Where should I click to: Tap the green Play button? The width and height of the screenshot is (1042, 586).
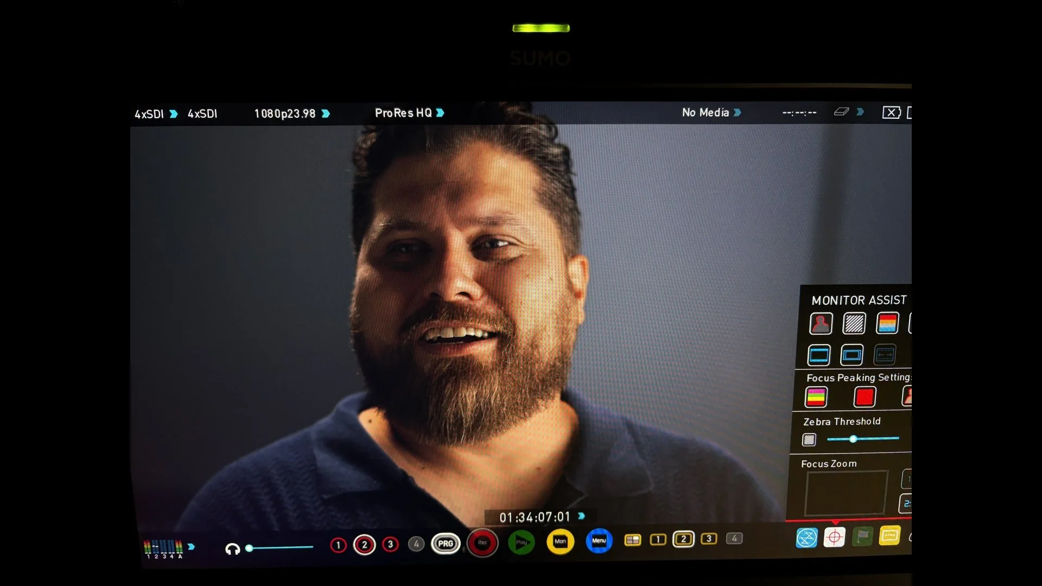(x=522, y=542)
